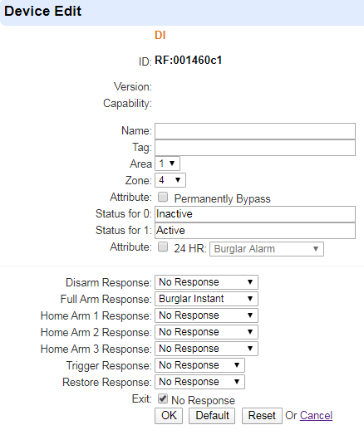Follow the Cancel link
This screenshot has width=364, height=430.
[x=316, y=415]
